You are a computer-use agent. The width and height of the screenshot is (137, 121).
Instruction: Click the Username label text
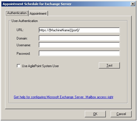(x=24, y=45)
